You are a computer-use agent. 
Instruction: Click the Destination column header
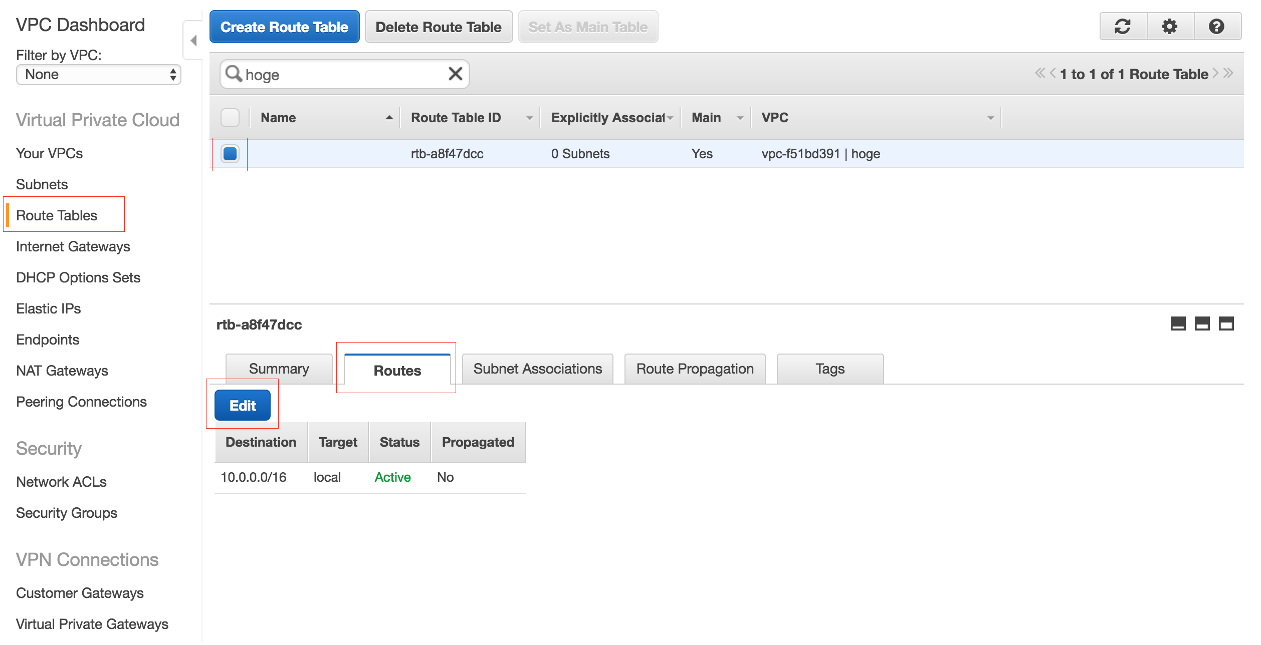tap(261, 442)
